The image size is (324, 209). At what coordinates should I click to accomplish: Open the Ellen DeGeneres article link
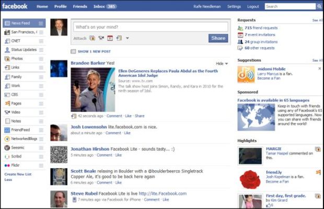[x=168, y=73]
